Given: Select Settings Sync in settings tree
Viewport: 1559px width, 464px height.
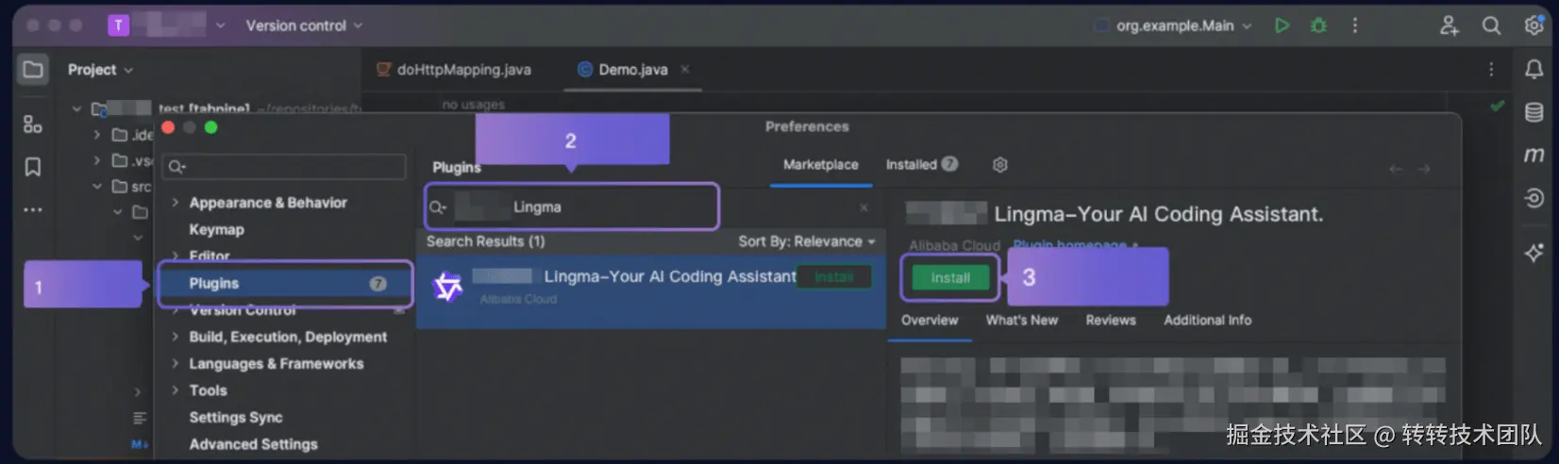Looking at the screenshot, I should click(x=236, y=418).
